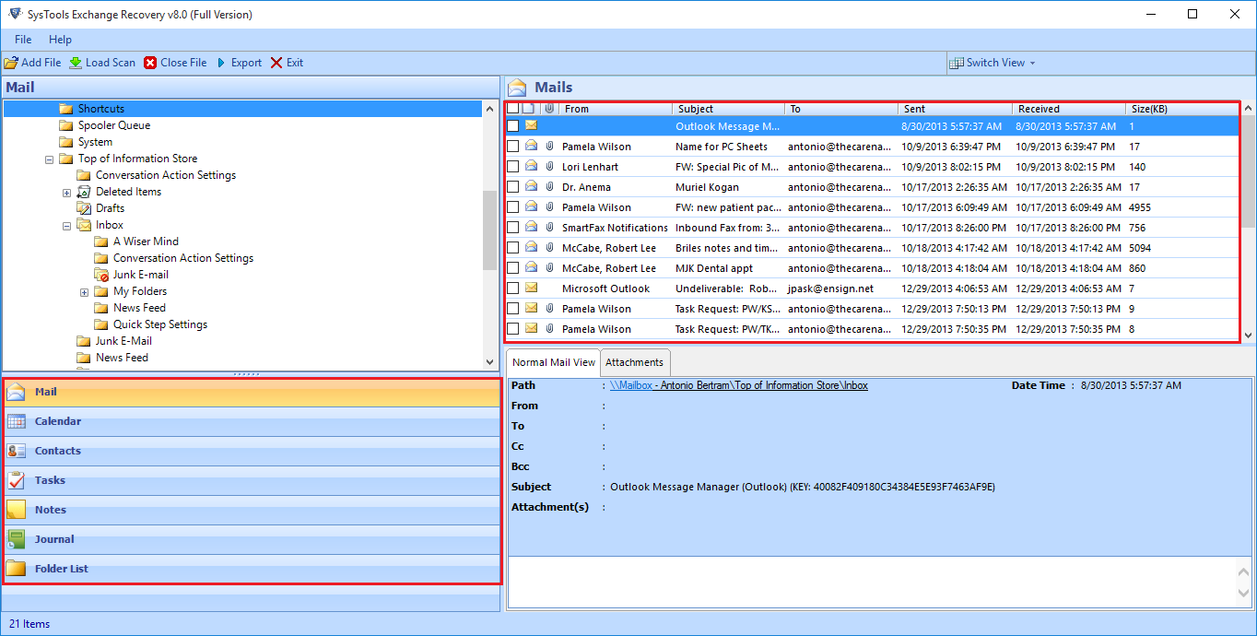Switch to the Attachments tab
The image size is (1257, 636).
(x=635, y=362)
